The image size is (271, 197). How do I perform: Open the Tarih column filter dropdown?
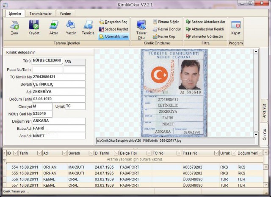pos(39,153)
